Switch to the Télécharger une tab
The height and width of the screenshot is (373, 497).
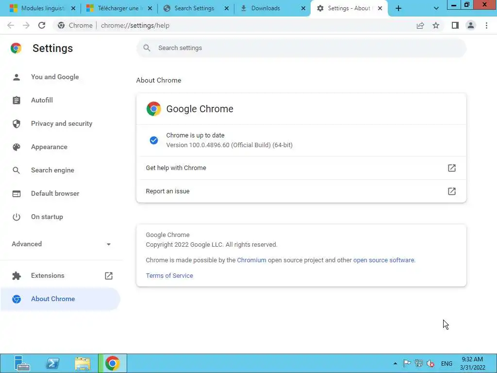[x=119, y=8]
